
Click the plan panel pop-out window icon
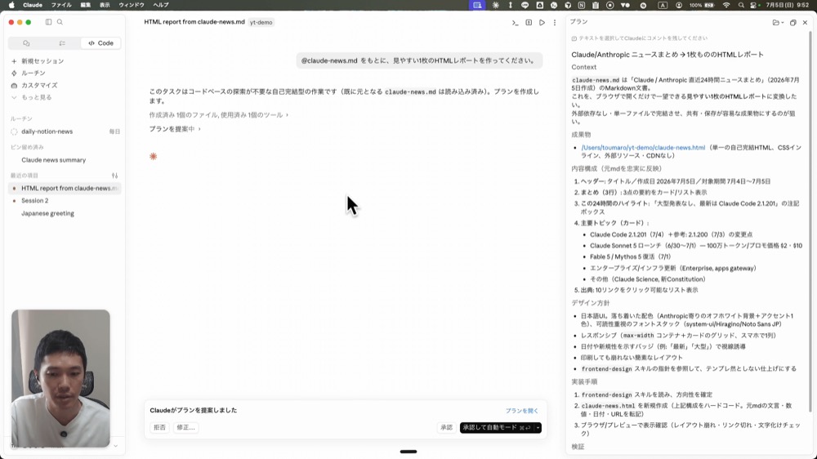793,22
